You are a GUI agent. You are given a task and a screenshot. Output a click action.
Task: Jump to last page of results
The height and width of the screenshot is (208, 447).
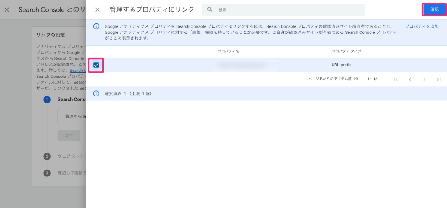click(x=438, y=79)
